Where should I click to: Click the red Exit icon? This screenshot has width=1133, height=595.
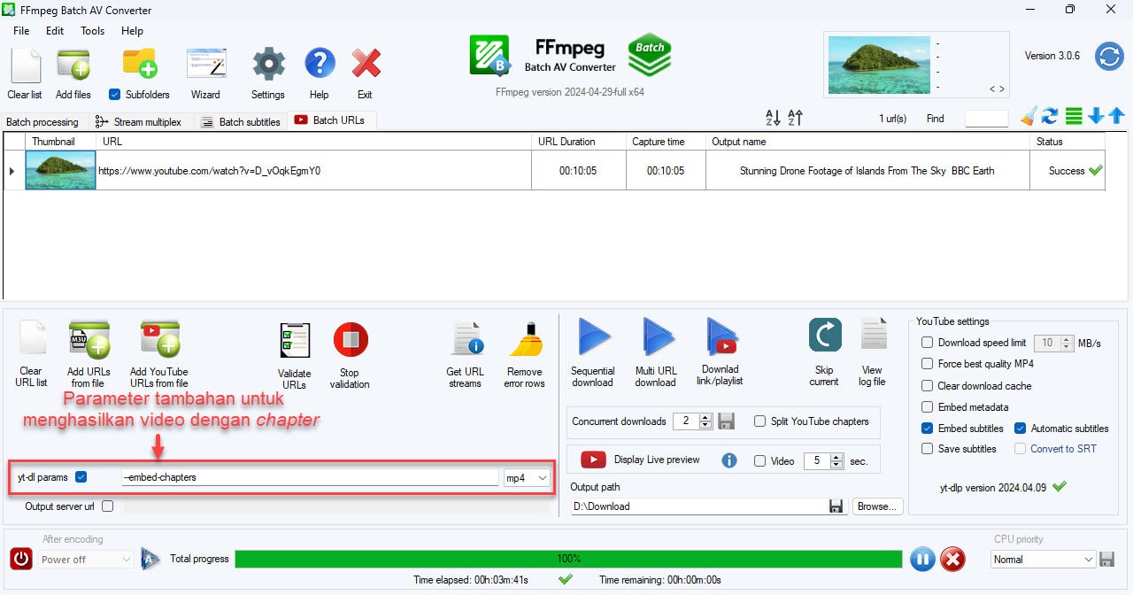pos(366,65)
